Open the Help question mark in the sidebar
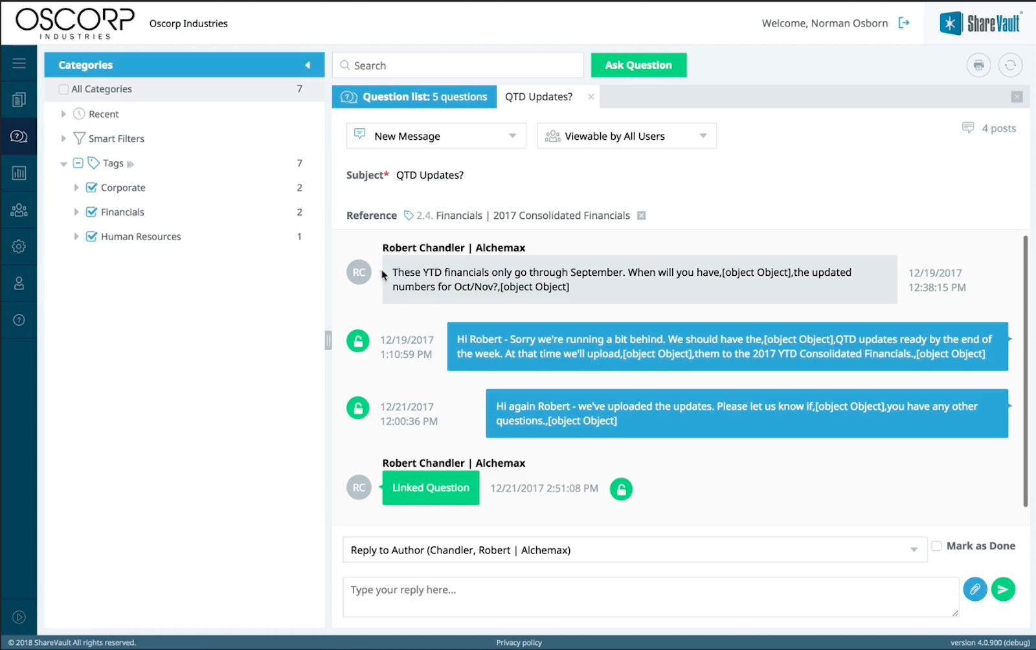This screenshot has width=1036, height=650. [19, 320]
